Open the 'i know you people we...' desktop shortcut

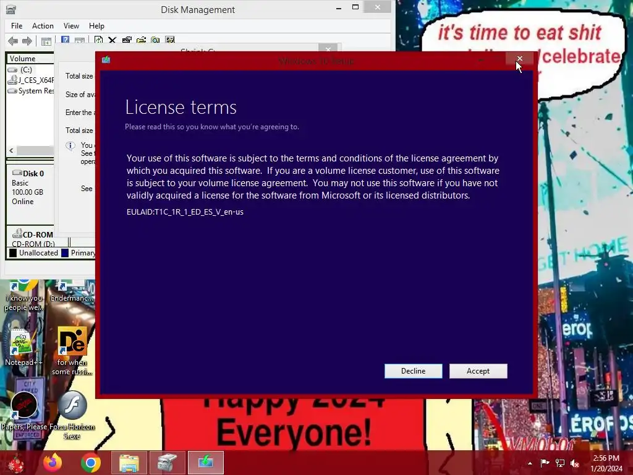tap(23, 296)
